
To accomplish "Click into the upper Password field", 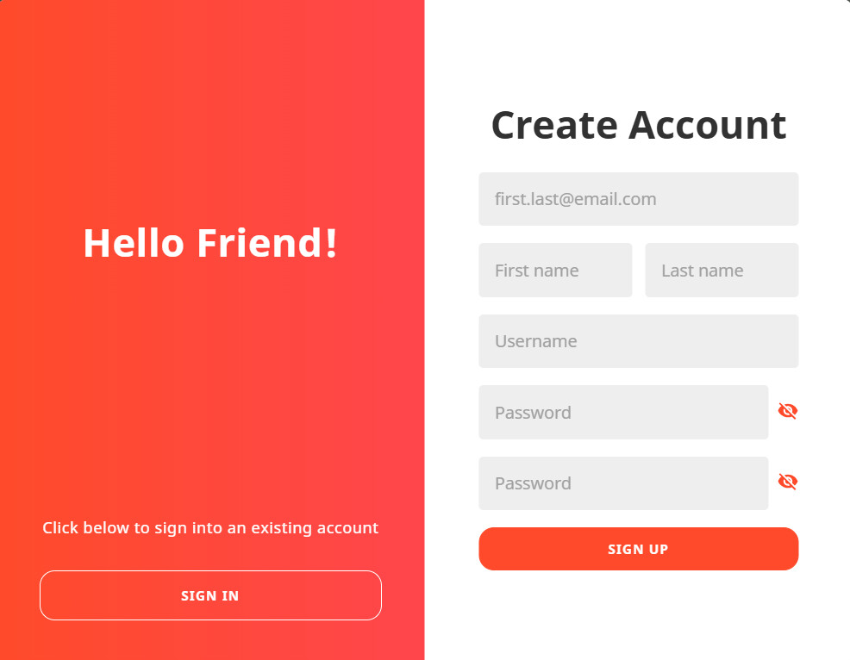I will pos(622,412).
